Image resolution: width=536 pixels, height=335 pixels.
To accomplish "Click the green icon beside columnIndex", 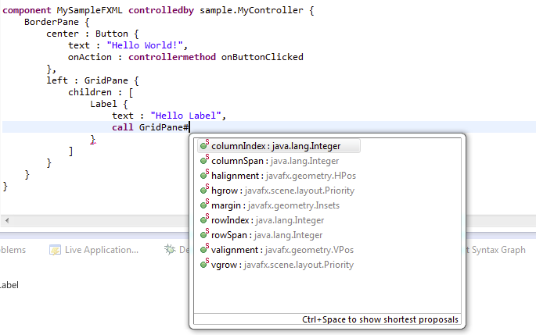I will (204, 146).
